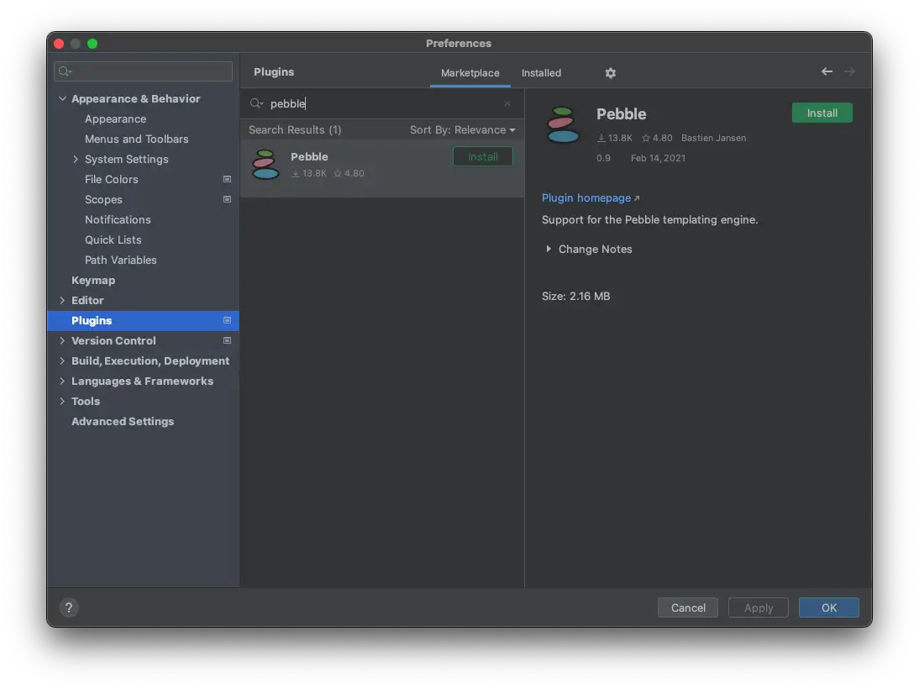Select the Appearance settings page

115,119
